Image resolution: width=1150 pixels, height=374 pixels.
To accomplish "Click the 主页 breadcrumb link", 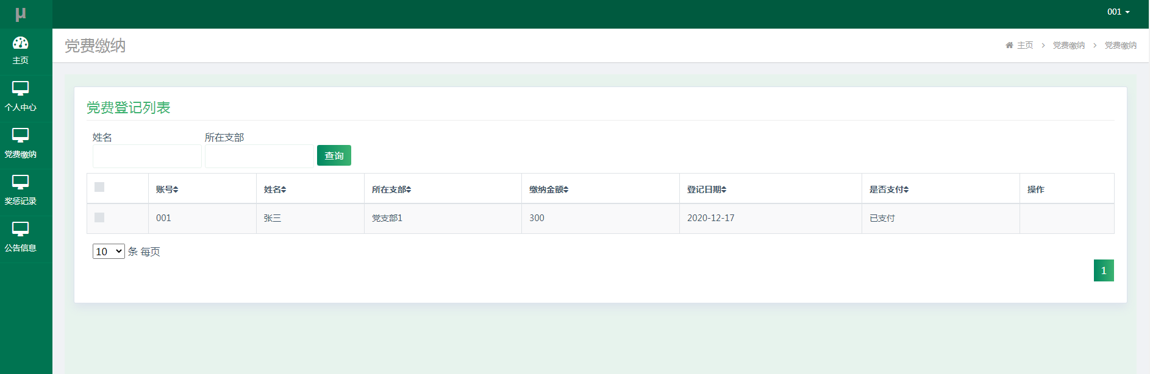I will (1025, 45).
